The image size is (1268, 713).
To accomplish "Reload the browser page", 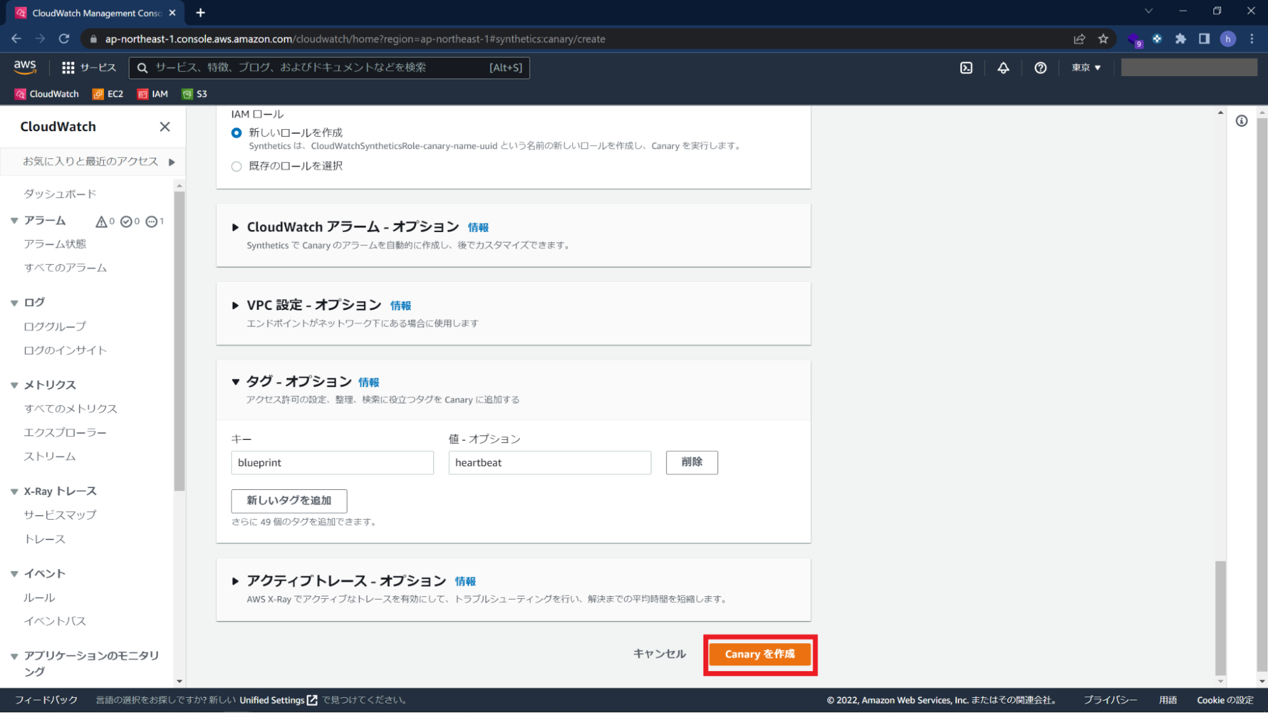I will 64,39.
